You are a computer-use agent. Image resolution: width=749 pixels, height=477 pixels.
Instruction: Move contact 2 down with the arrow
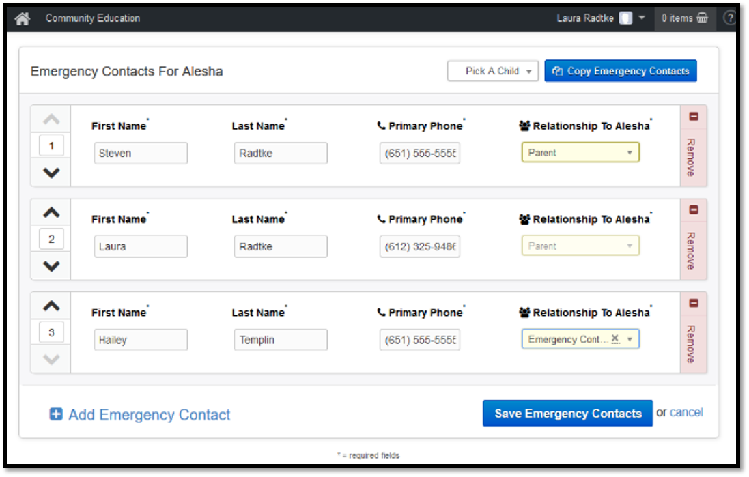[x=51, y=266]
